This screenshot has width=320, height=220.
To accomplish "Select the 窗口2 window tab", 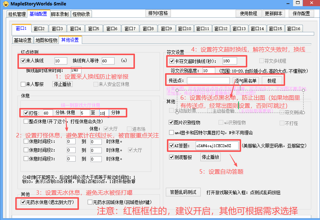I will (x=39, y=29).
